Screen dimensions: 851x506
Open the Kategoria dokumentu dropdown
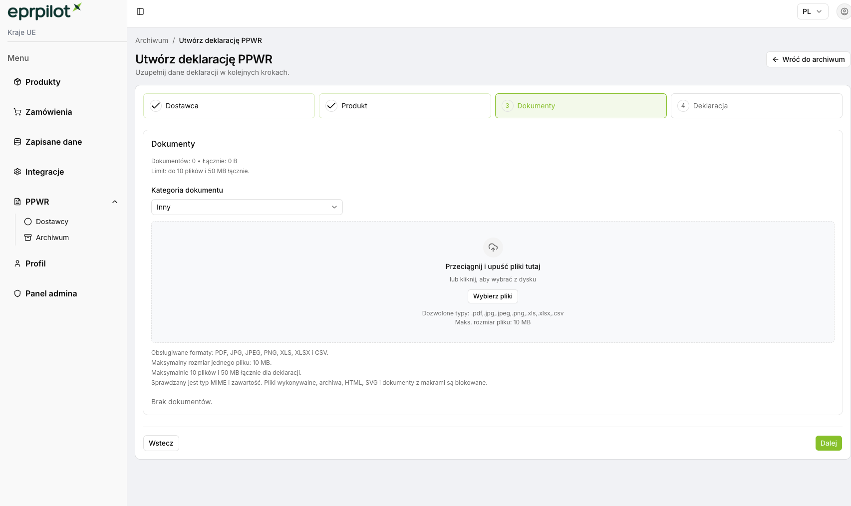pyautogui.click(x=247, y=207)
